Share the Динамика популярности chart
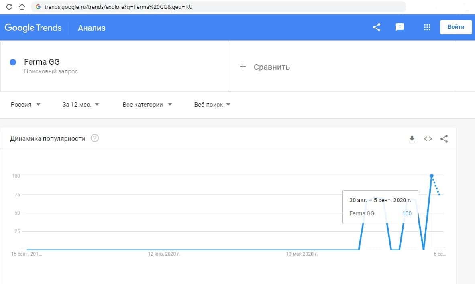 444,139
